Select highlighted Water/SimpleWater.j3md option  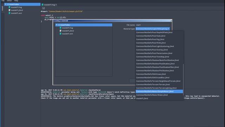click(159, 91)
